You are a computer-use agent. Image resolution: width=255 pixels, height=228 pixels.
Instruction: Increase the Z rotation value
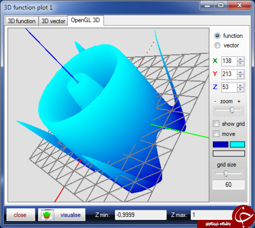(x=240, y=85)
